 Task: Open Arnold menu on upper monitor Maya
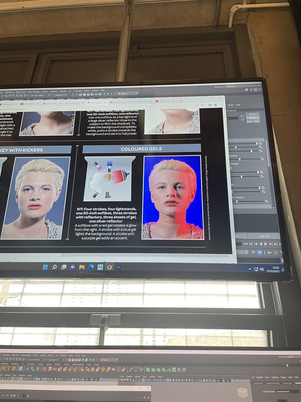click(95, 91)
